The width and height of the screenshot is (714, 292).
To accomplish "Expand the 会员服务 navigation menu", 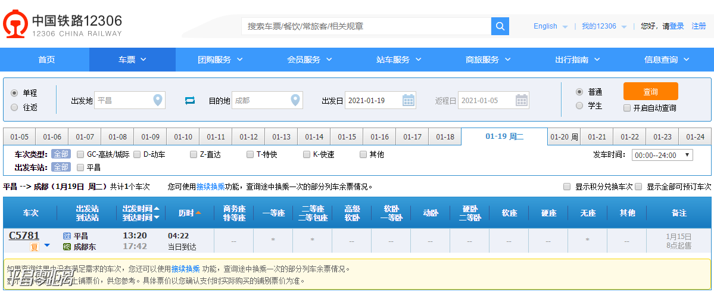I will coord(310,60).
